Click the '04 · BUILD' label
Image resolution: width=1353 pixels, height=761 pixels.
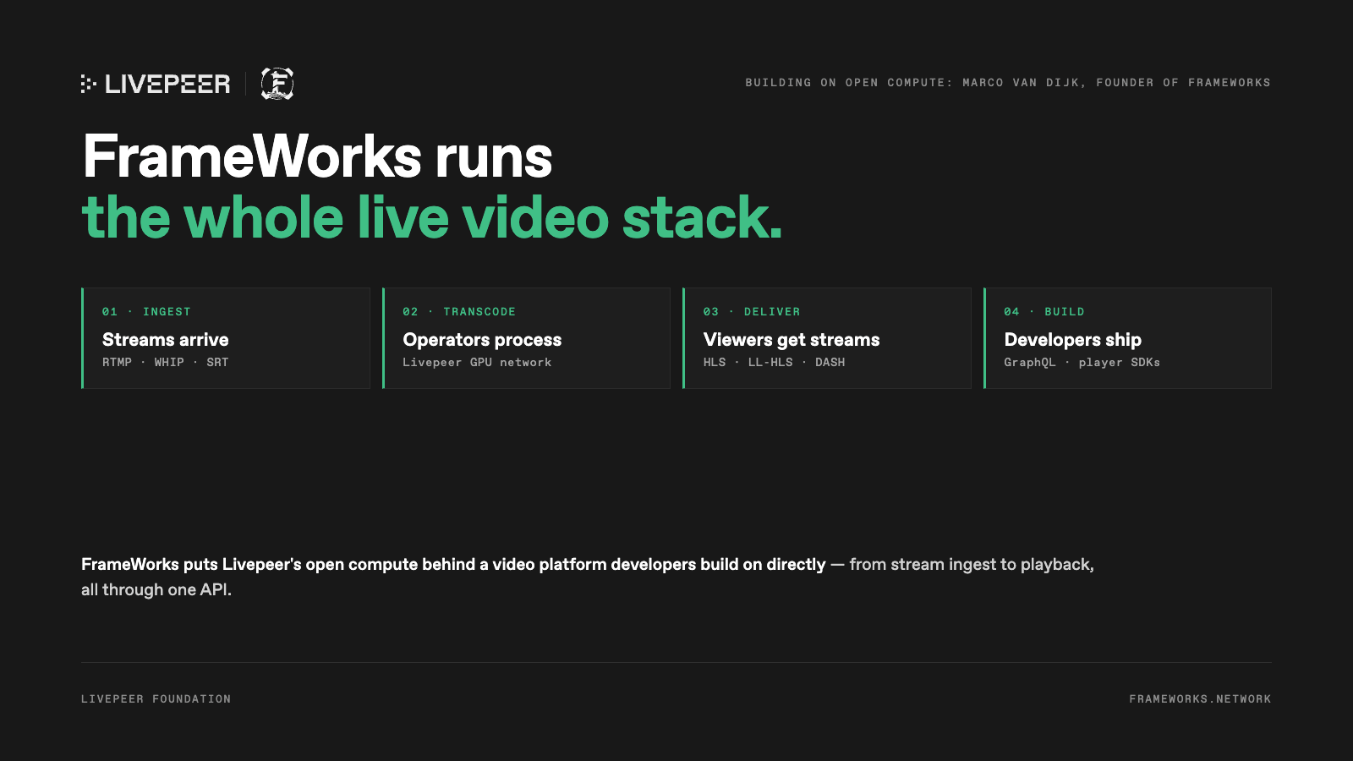click(x=1044, y=312)
